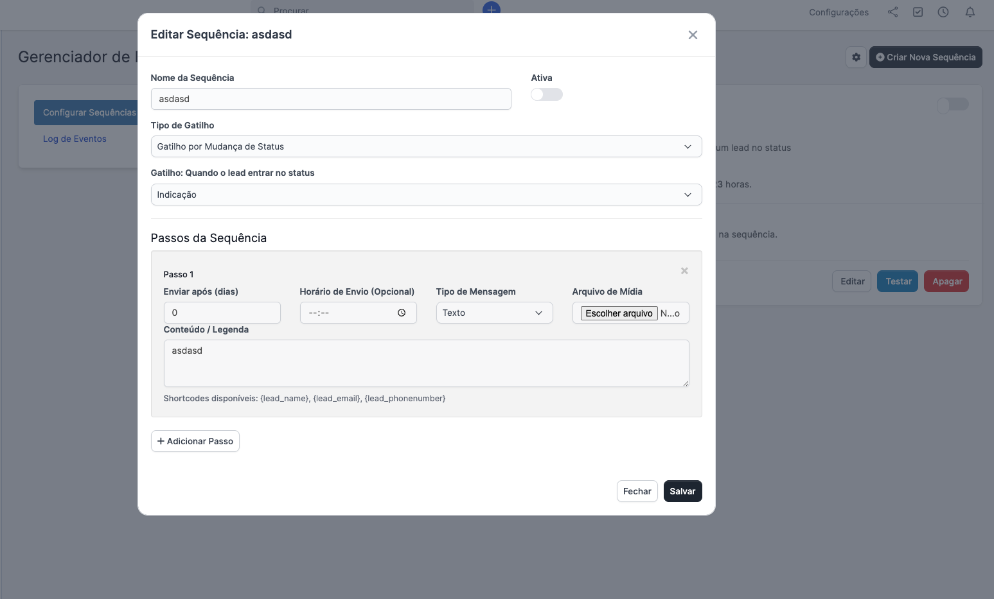This screenshot has width=994, height=599.
Task: Click Adicionar Passo to add a step
Action: click(x=195, y=441)
